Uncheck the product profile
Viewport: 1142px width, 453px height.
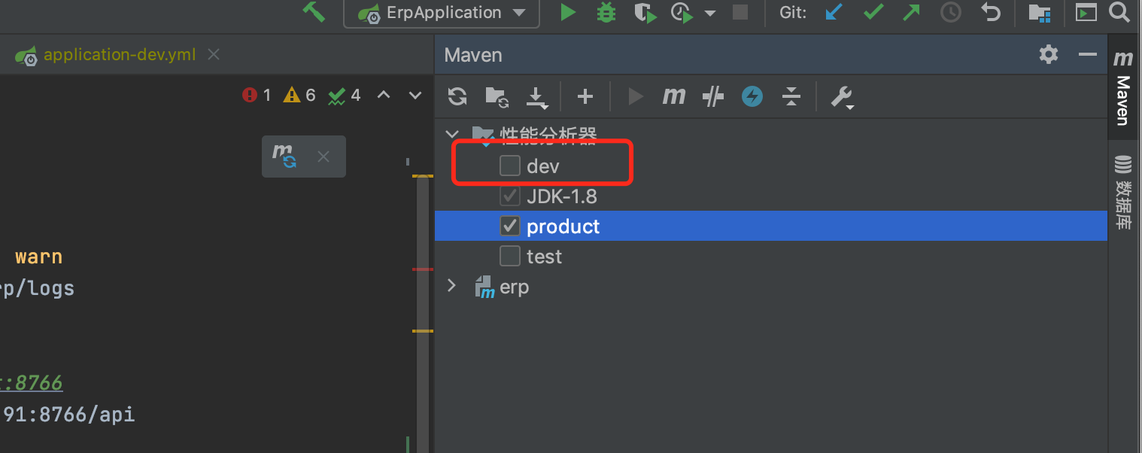point(510,226)
